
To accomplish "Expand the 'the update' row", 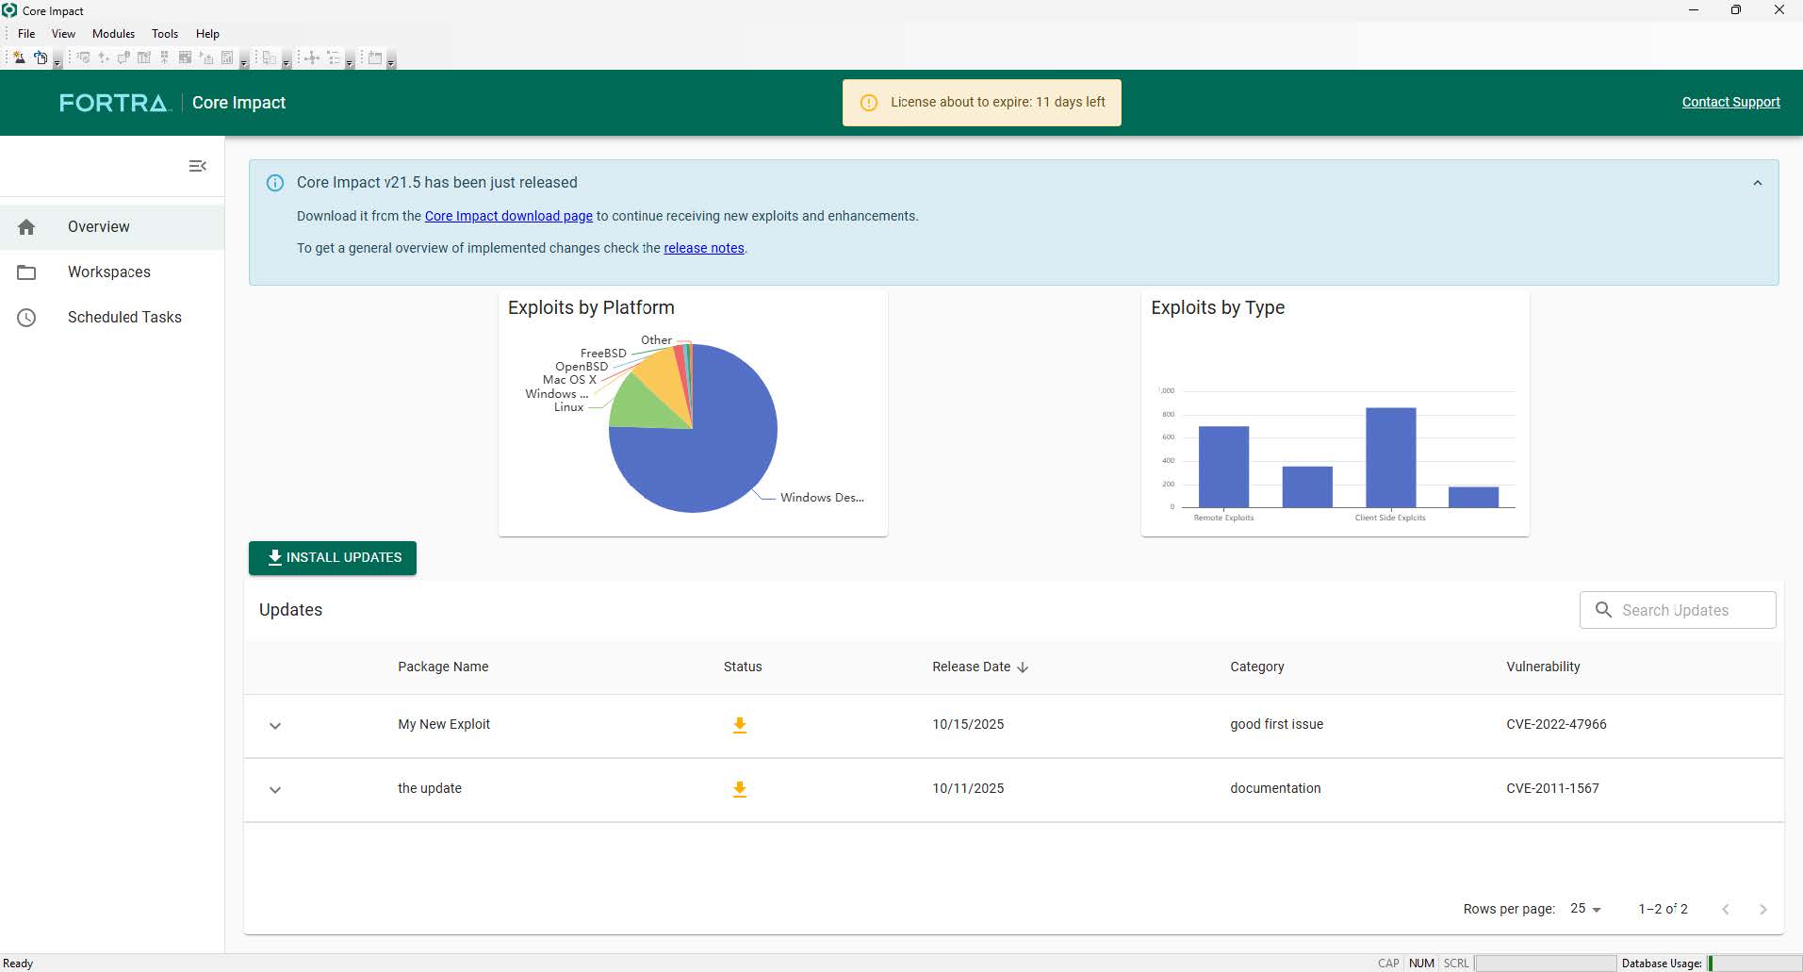I will click(275, 790).
